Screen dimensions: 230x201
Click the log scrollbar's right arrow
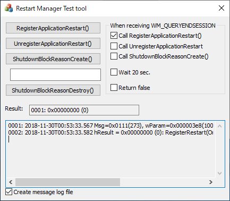coord(210,182)
